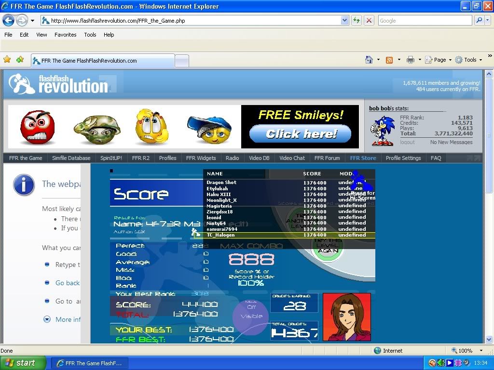
Task: Click the logout link
Action: point(407,142)
